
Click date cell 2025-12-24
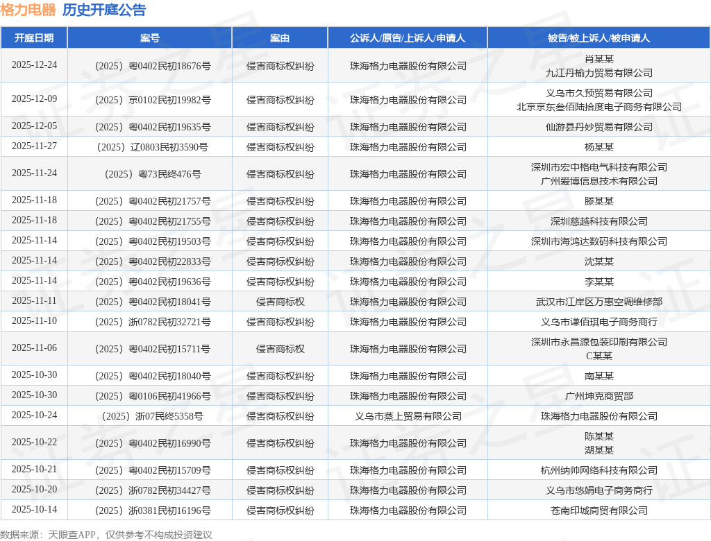35,65
